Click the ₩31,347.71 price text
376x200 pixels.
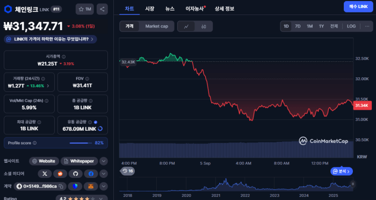coord(33,26)
